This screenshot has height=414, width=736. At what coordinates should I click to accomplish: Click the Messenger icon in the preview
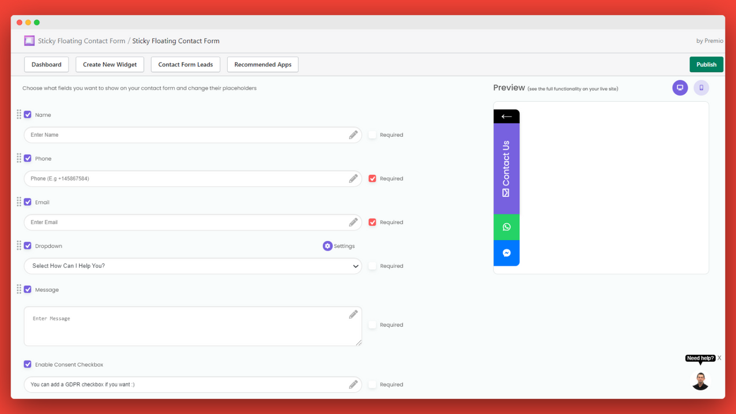point(506,253)
